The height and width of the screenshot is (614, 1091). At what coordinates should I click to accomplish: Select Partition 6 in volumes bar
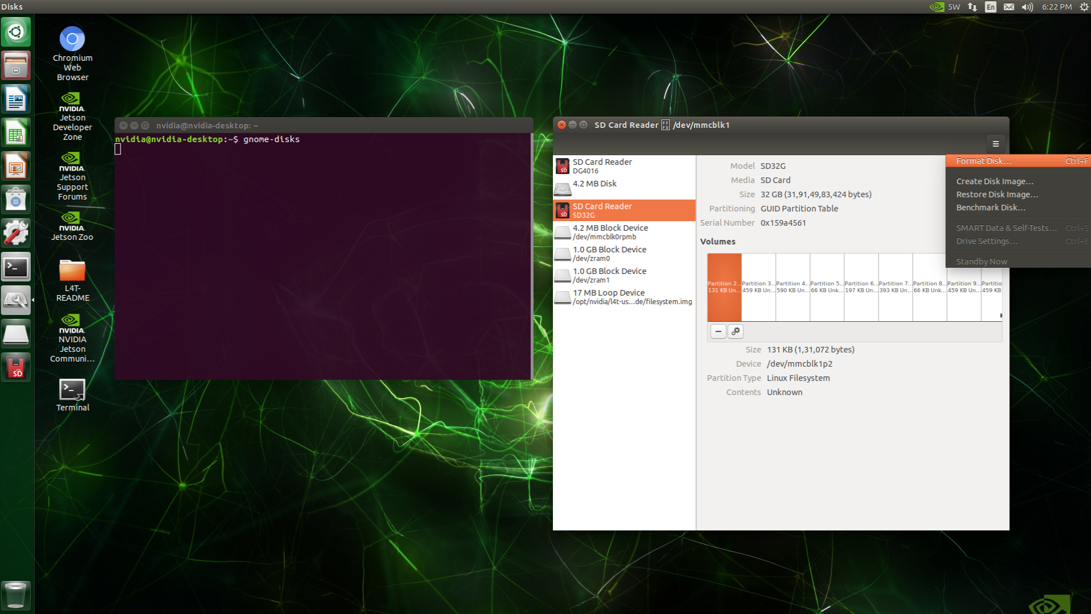point(861,287)
